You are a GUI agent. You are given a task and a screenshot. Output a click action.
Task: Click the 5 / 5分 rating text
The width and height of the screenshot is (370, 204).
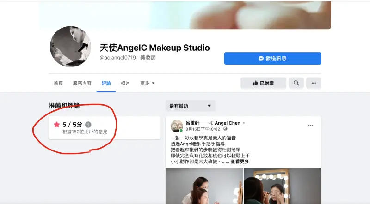pos(73,125)
